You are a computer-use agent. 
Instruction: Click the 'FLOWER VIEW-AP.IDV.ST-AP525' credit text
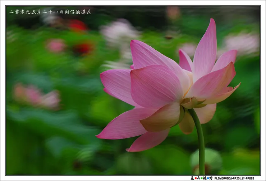pos(234,178)
